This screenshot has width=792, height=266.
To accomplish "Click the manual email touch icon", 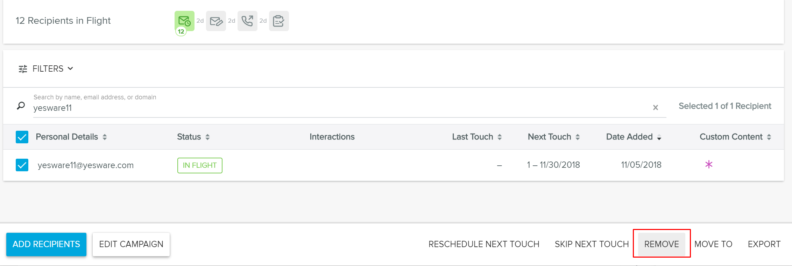I will pyautogui.click(x=216, y=21).
